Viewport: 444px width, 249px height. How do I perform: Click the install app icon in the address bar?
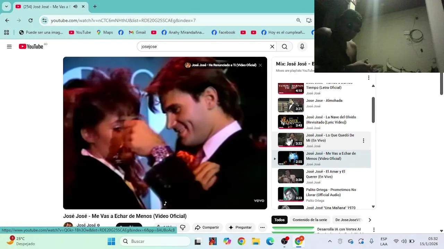tap(309, 20)
